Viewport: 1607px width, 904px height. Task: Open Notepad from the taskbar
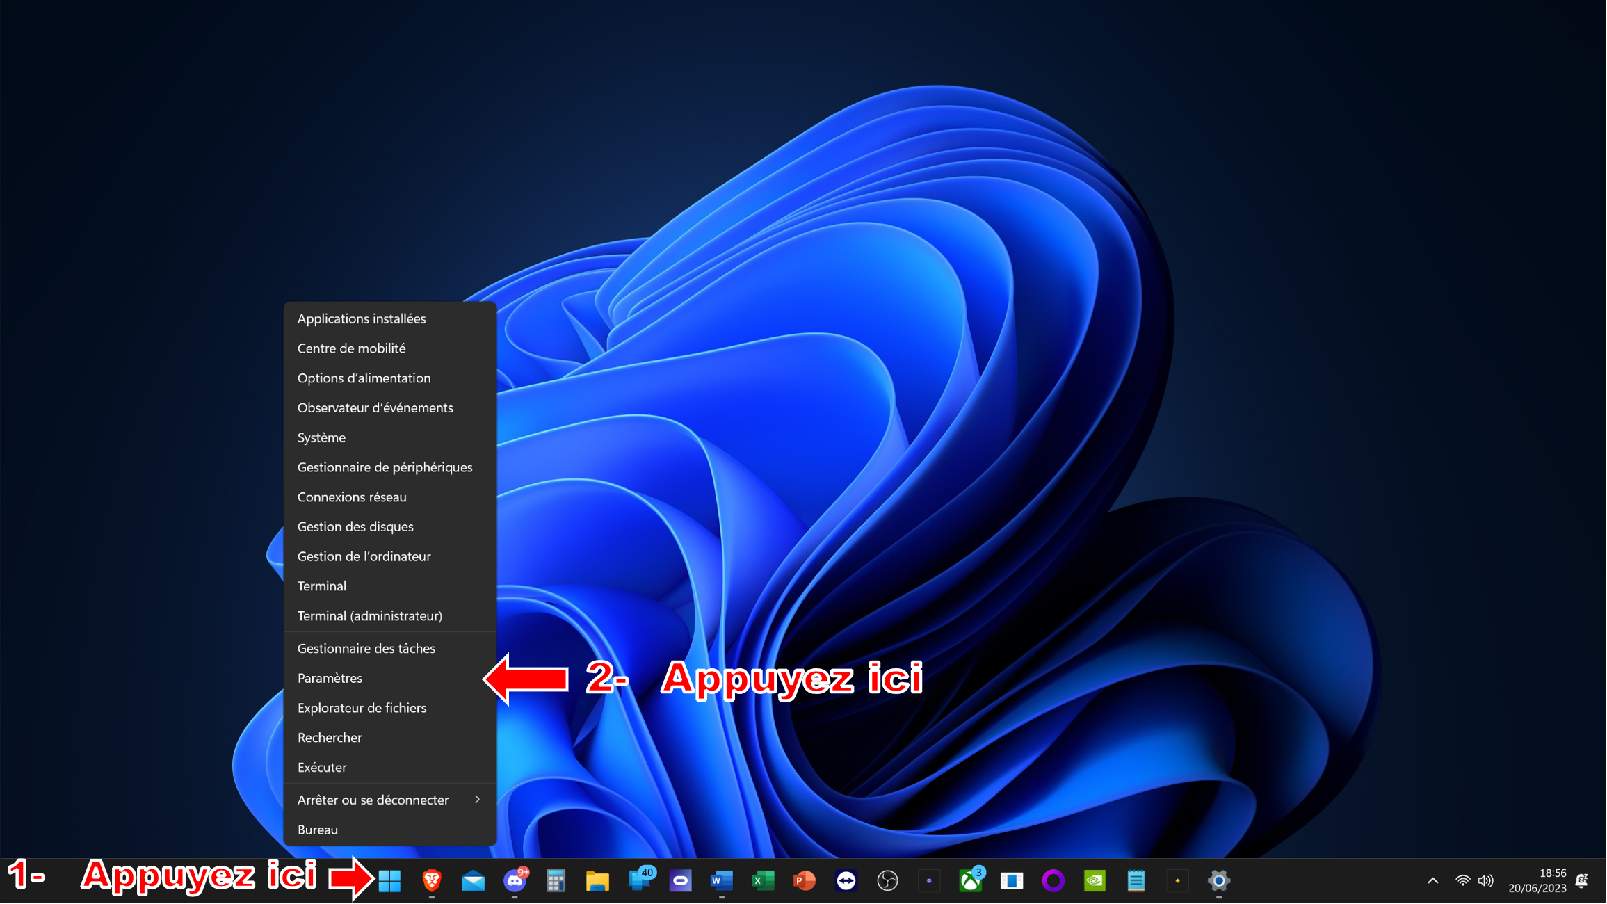coord(1137,881)
